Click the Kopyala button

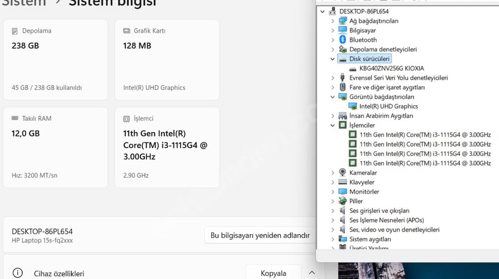pos(273,273)
